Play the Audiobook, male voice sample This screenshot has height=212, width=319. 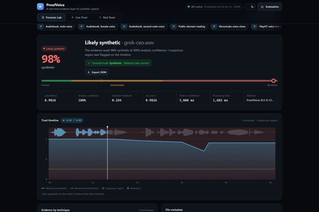[41, 26]
